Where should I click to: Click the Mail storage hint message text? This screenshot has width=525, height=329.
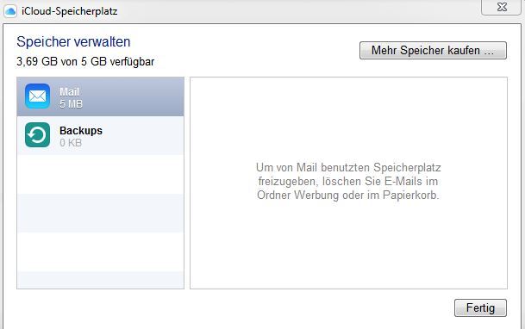[348, 181]
